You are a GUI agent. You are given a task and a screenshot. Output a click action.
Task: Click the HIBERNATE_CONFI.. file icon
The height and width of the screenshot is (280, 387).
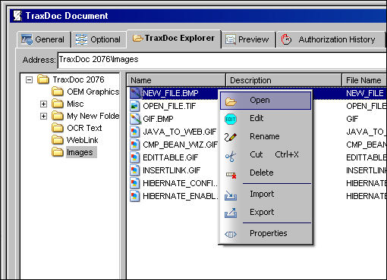point(135,183)
